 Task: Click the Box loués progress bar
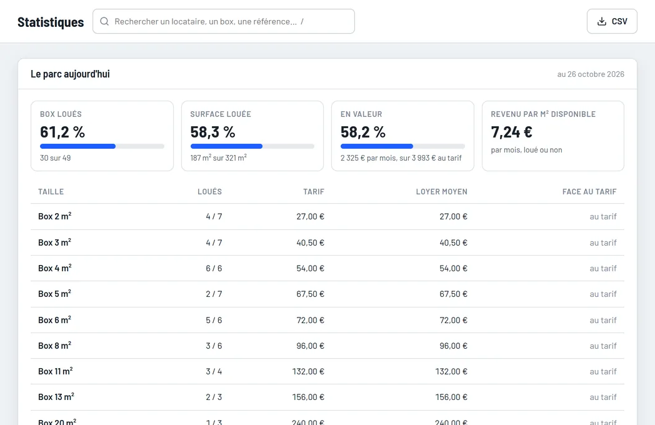[x=102, y=146]
